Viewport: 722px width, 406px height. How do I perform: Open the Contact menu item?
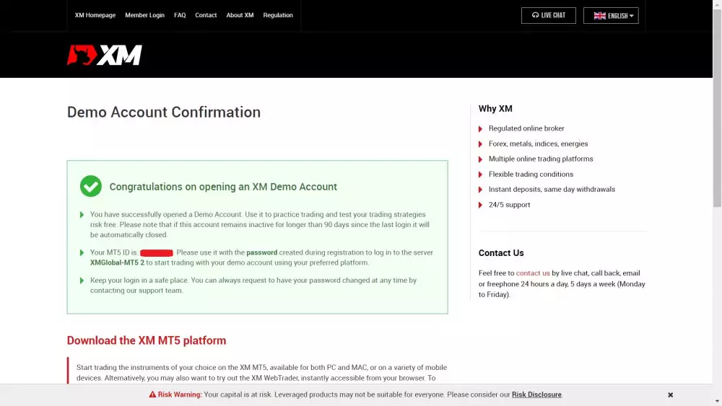(x=206, y=15)
